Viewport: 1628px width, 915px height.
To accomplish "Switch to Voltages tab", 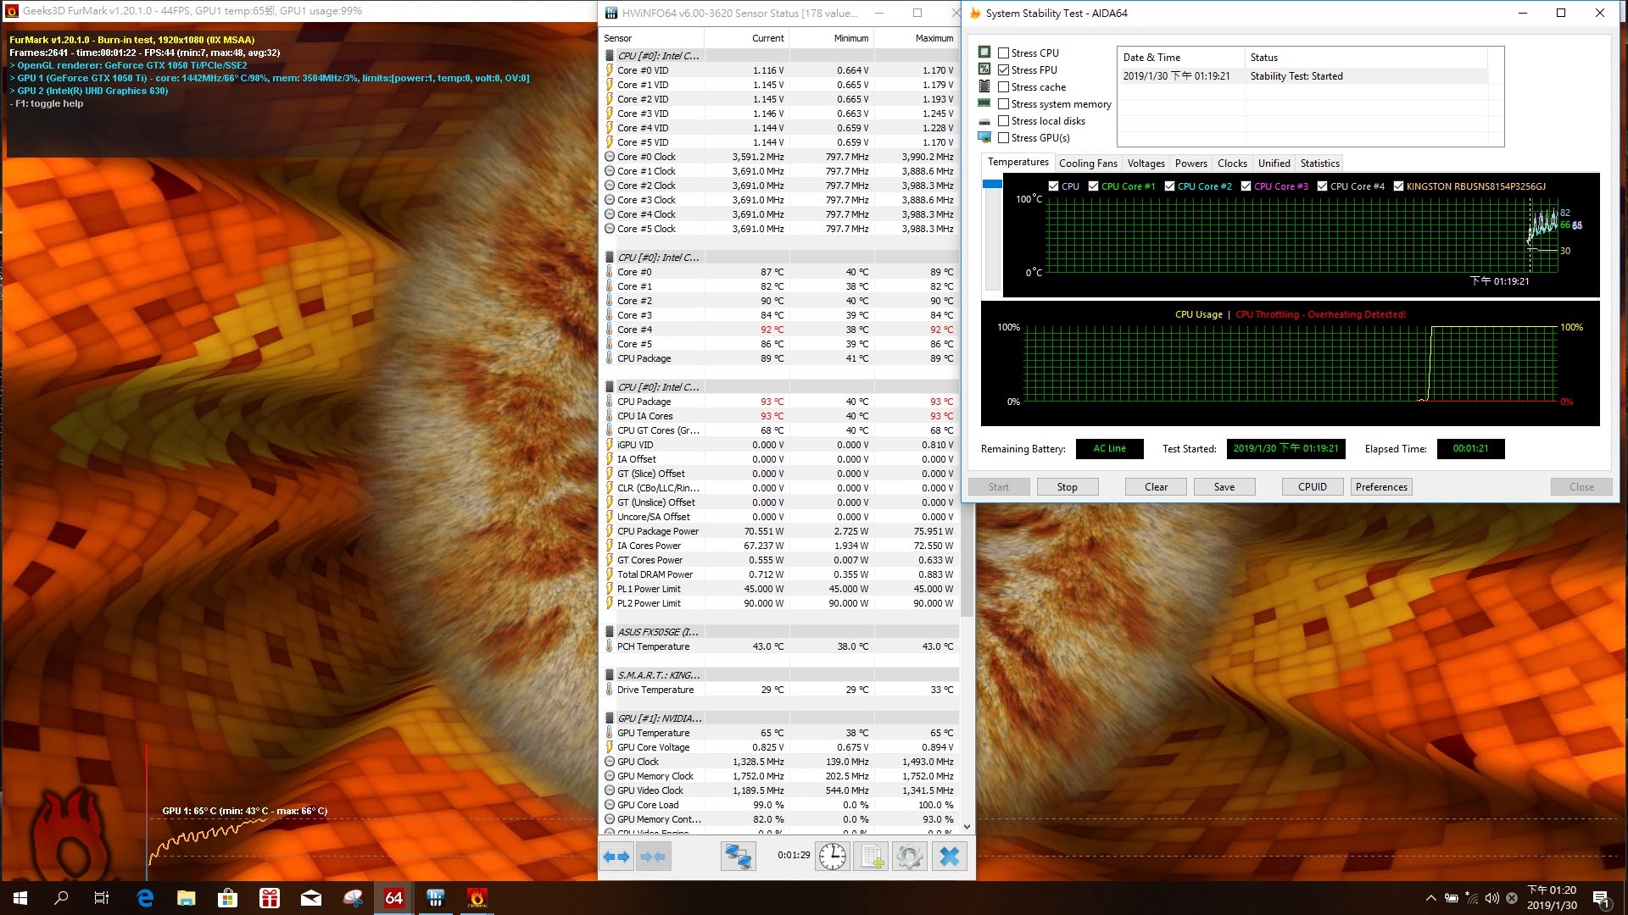I will (1146, 164).
